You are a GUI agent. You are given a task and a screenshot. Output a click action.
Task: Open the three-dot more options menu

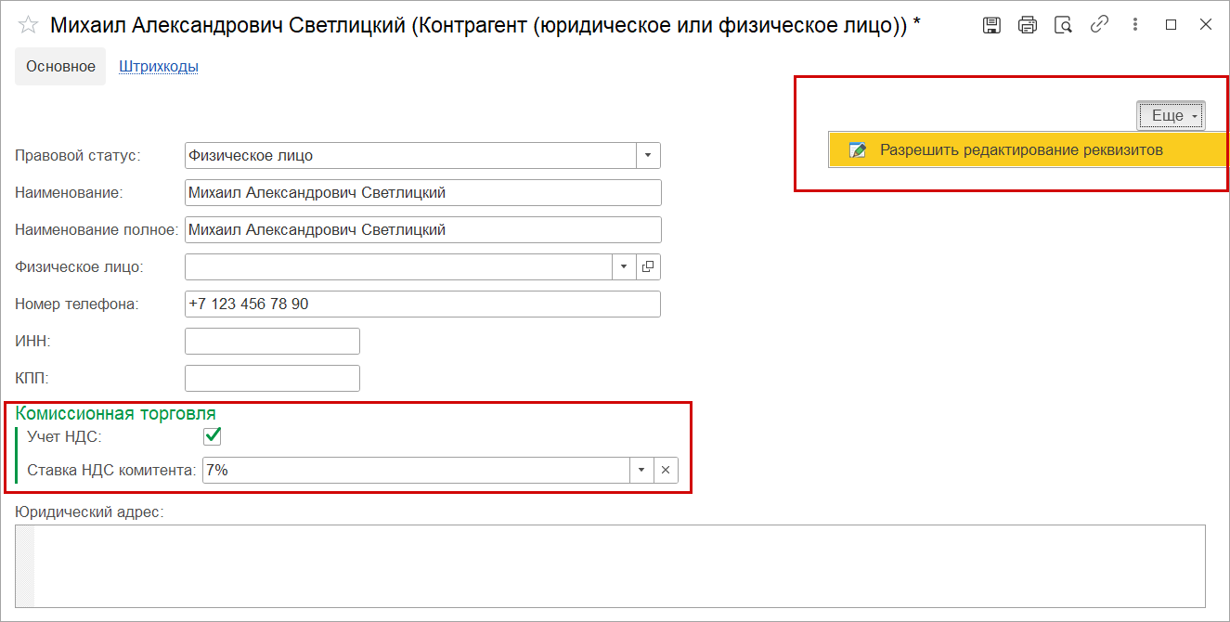click(x=1135, y=25)
